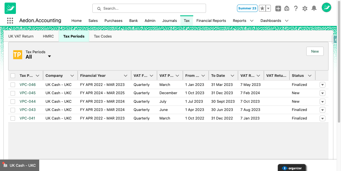Viewport: 341px width, 171px height.
Task: Open UK Cash - UKC utility bar item
Action: (x=20, y=165)
